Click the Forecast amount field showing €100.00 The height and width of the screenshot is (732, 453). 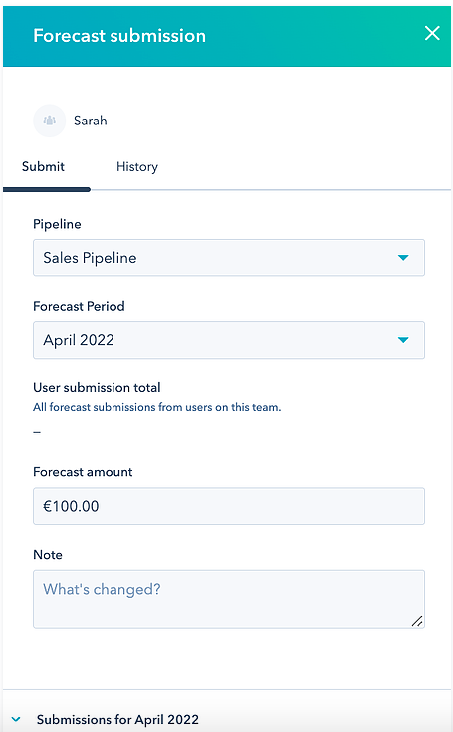pyautogui.click(x=229, y=506)
